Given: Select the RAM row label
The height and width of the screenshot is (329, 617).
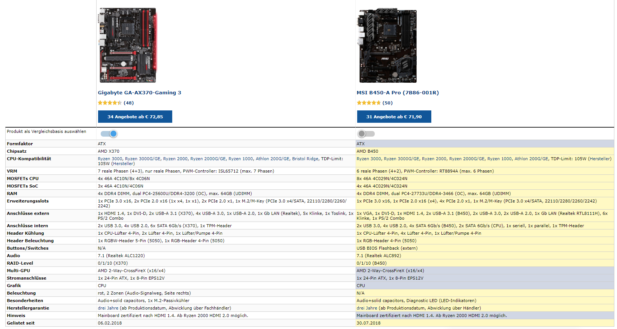Looking at the screenshot, I should pyautogui.click(x=12, y=194).
